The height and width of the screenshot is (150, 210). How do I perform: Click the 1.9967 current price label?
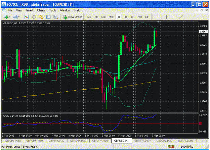coord(203,32)
